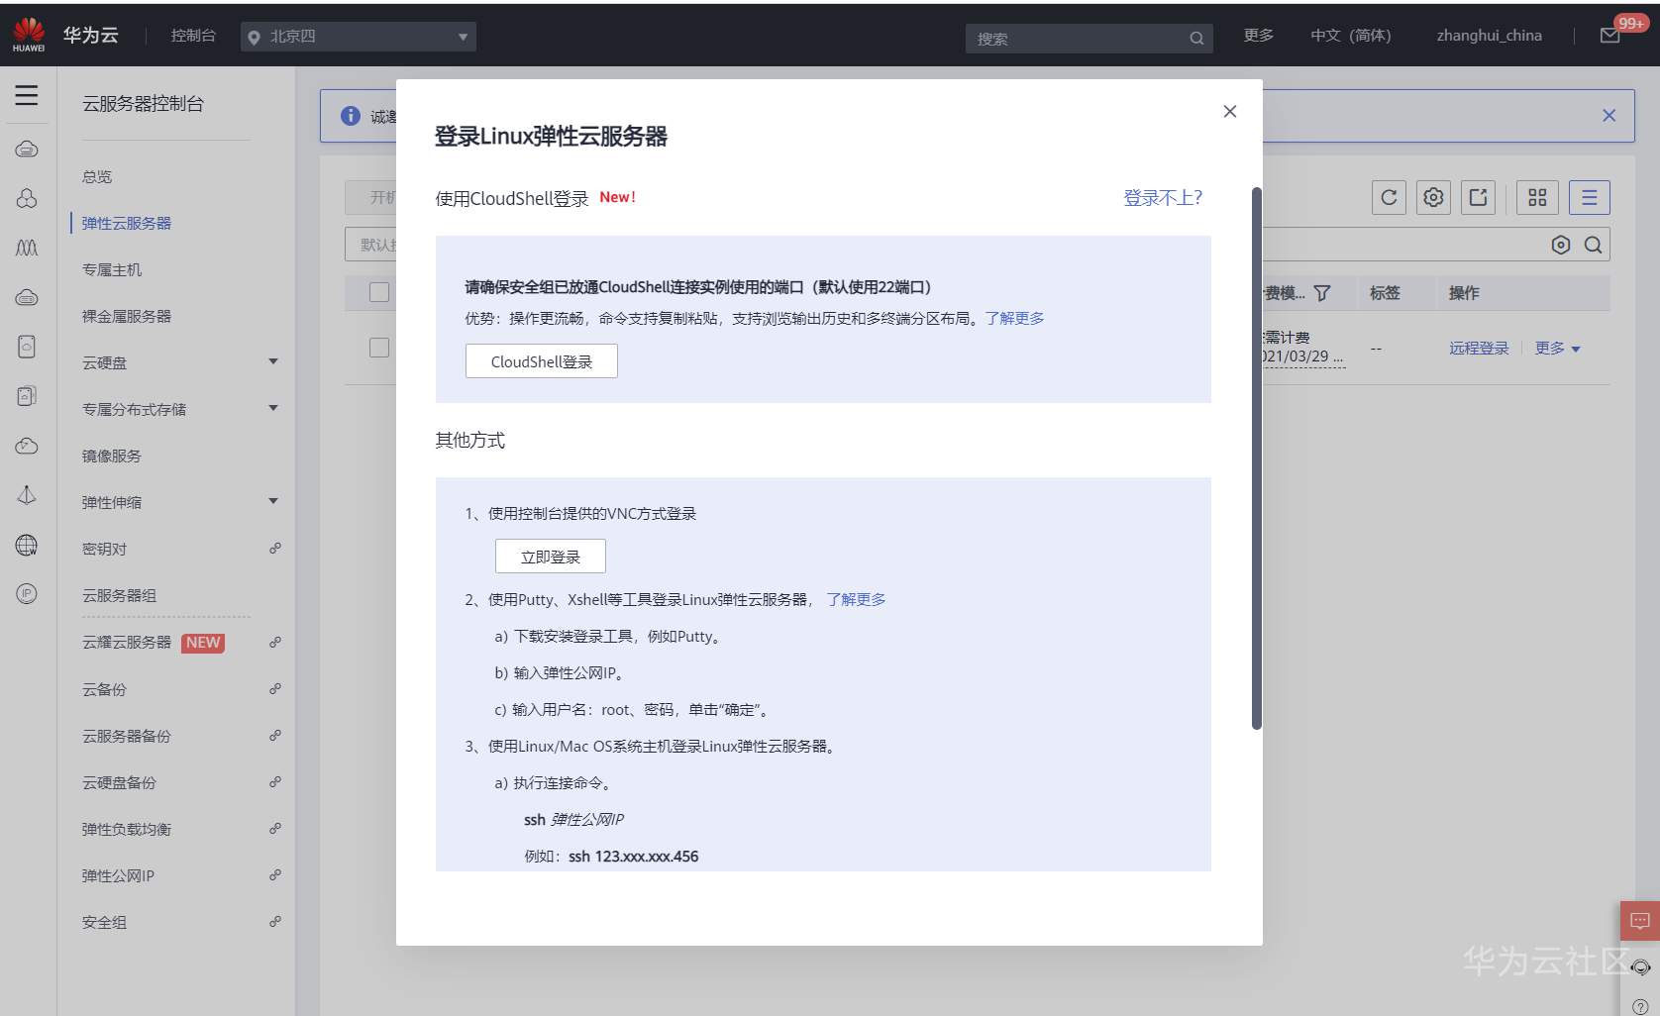Open 控制台 in the top bar
The height and width of the screenshot is (1016, 1660).
[x=193, y=36]
